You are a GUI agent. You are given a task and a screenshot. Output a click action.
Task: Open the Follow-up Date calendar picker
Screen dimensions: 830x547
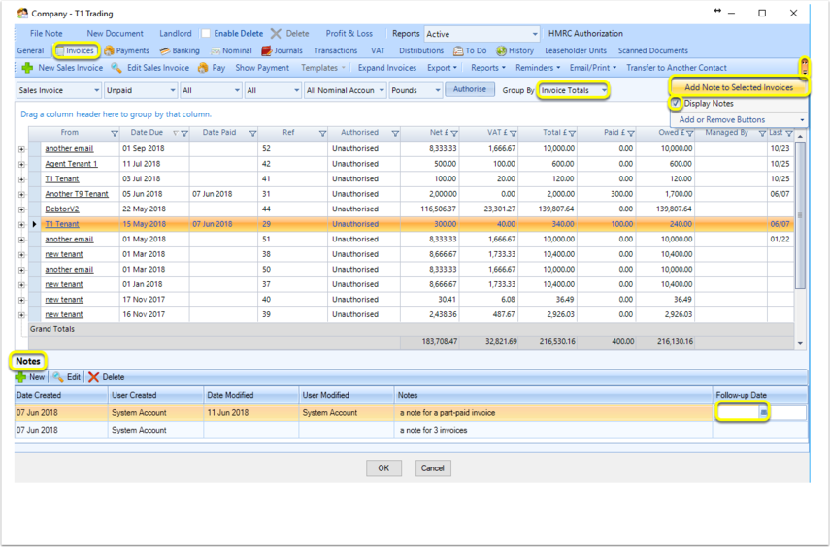763,412
